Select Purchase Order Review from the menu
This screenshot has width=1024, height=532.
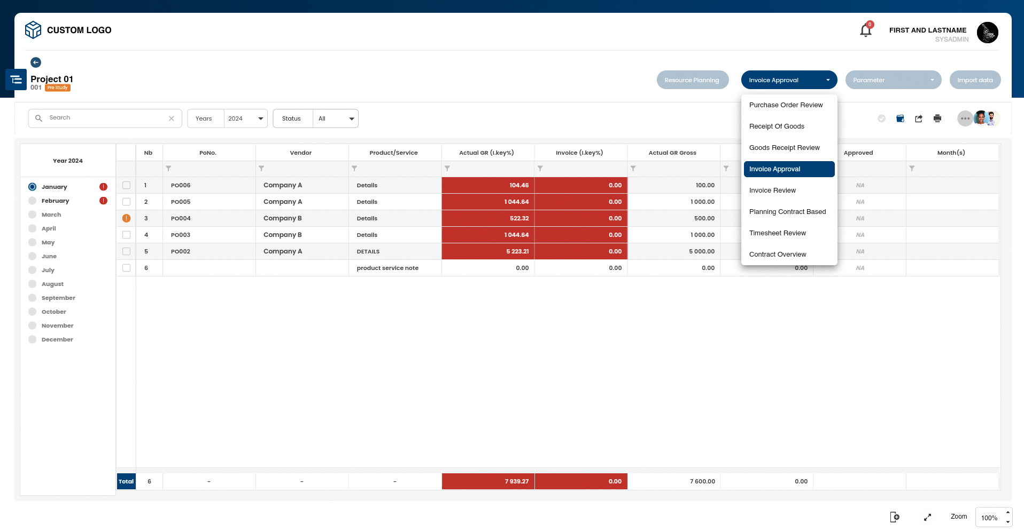[x=786, y=105]
